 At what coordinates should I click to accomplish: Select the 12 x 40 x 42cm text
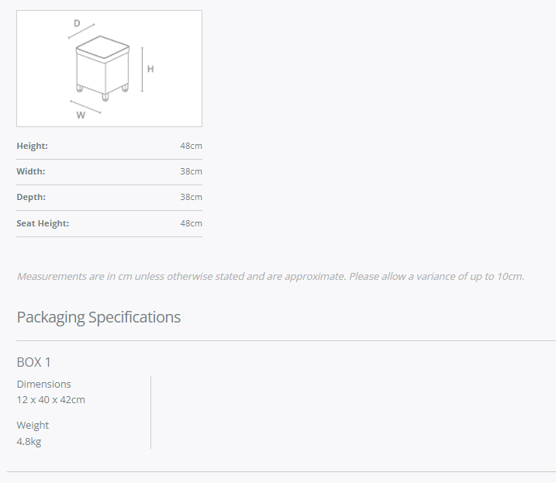(x=51, y=400)
